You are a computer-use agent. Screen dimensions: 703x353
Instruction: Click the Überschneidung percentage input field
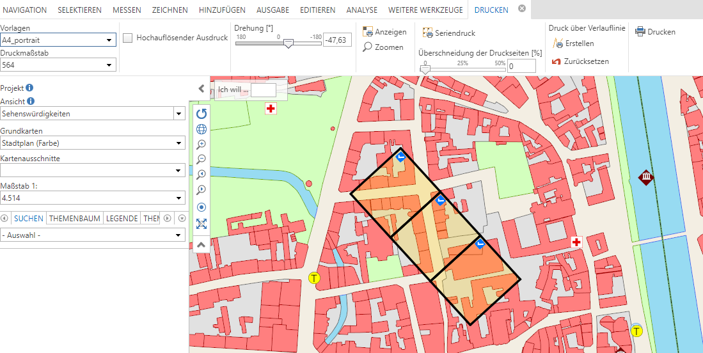click(x=522, y=66)
